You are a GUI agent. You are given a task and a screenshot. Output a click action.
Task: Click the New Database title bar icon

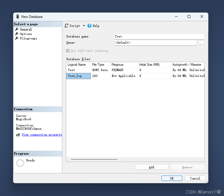click(x=18, y=16)
